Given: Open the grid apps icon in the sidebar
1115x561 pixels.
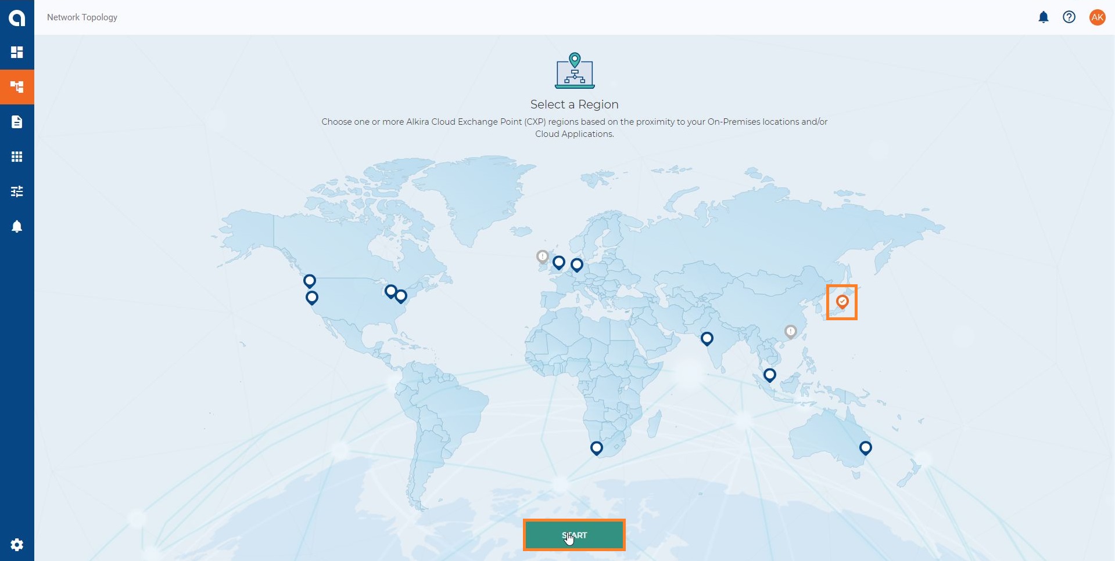Looking at the screenshot, I should 17,157.
